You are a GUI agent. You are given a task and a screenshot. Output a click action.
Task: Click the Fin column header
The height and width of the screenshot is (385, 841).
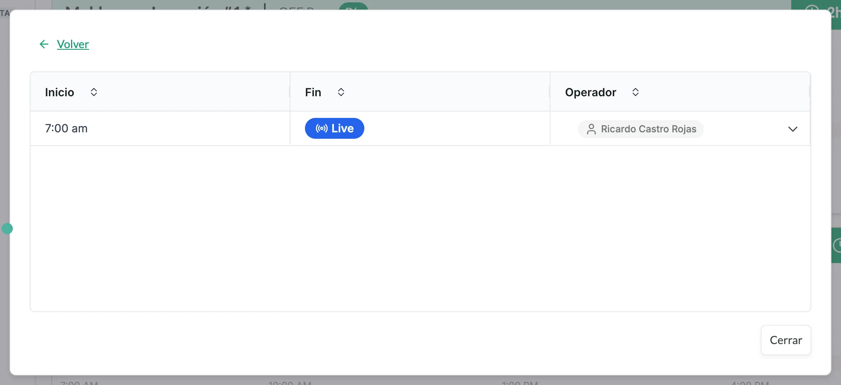420,92
